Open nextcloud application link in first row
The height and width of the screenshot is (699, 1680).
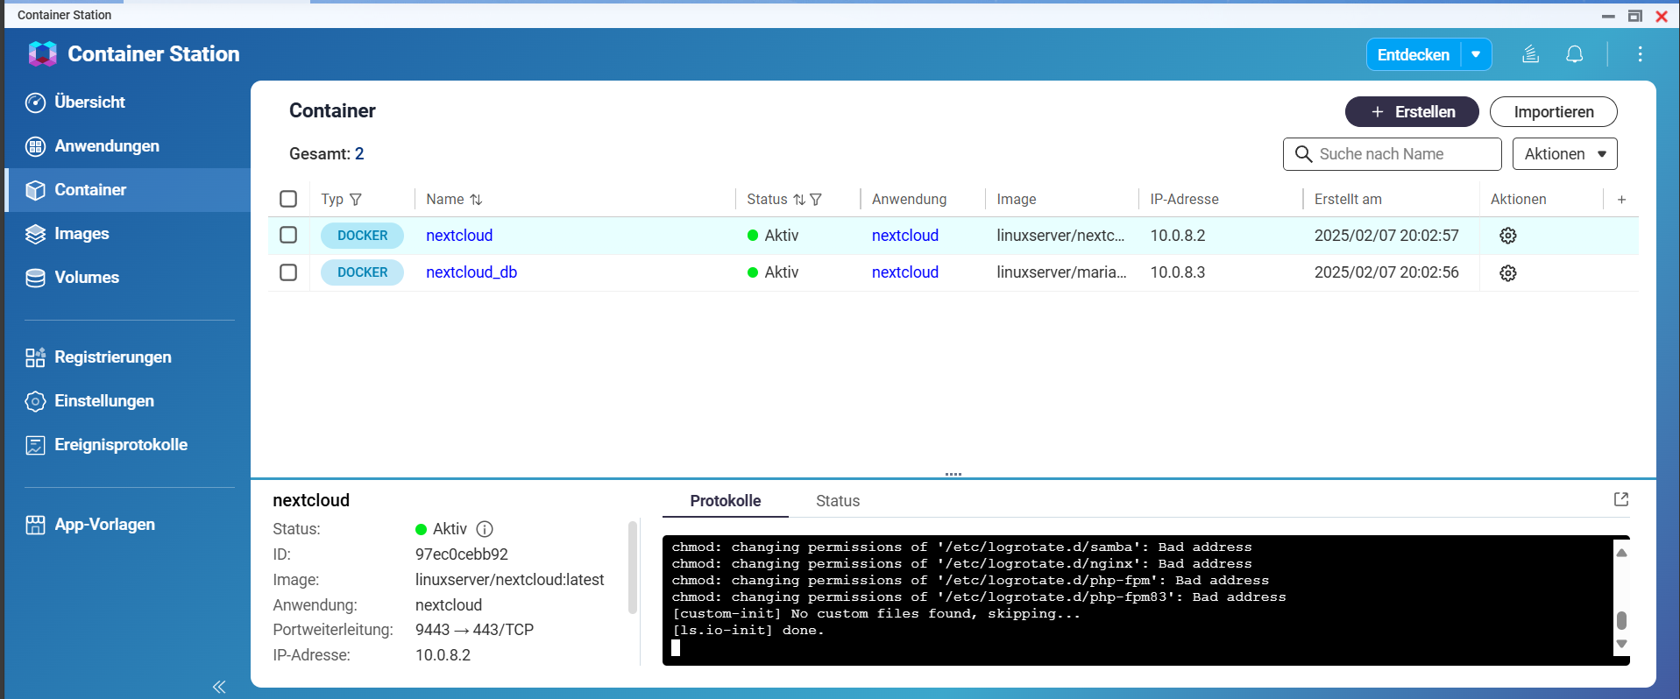tap(905, 236)
